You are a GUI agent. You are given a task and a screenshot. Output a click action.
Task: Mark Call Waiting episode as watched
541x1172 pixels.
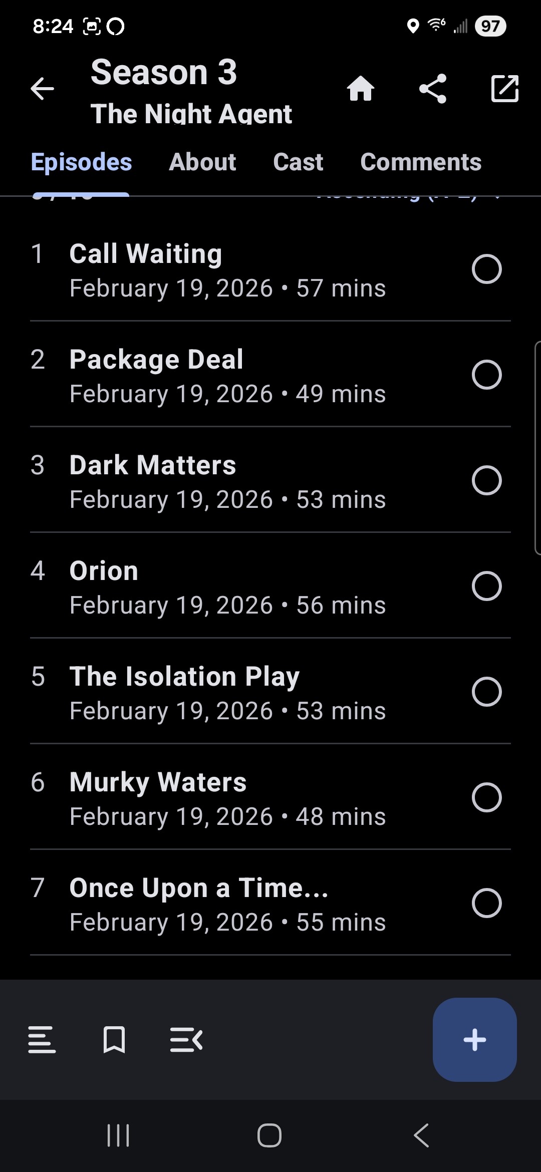point(486,269)
